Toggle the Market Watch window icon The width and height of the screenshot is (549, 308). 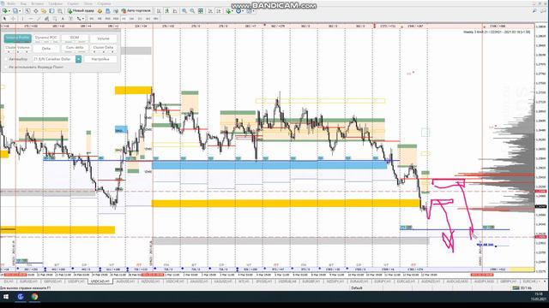point(27,11)
